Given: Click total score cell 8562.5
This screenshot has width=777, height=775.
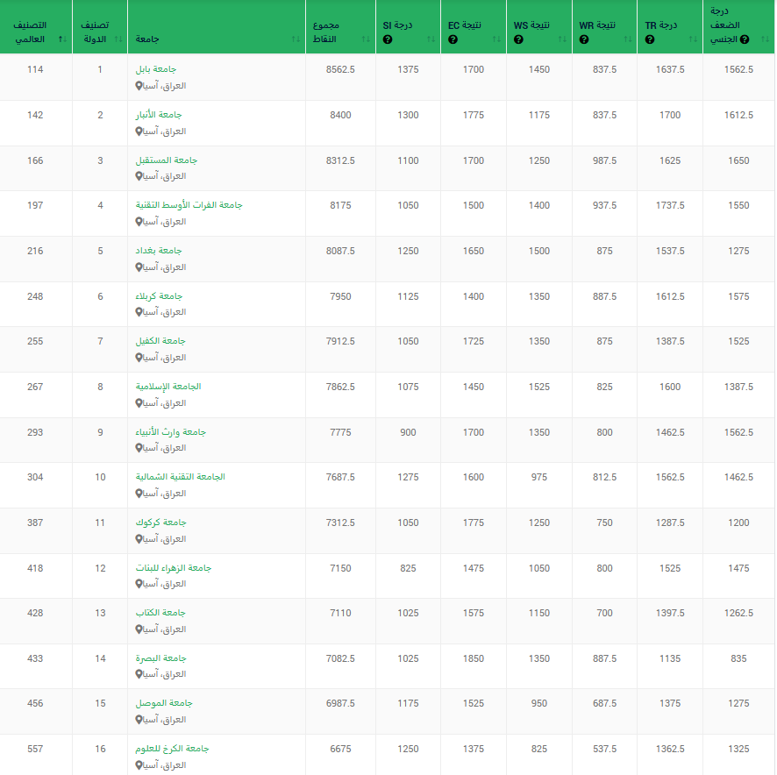Looking at the screenshot, I should 339,69.
